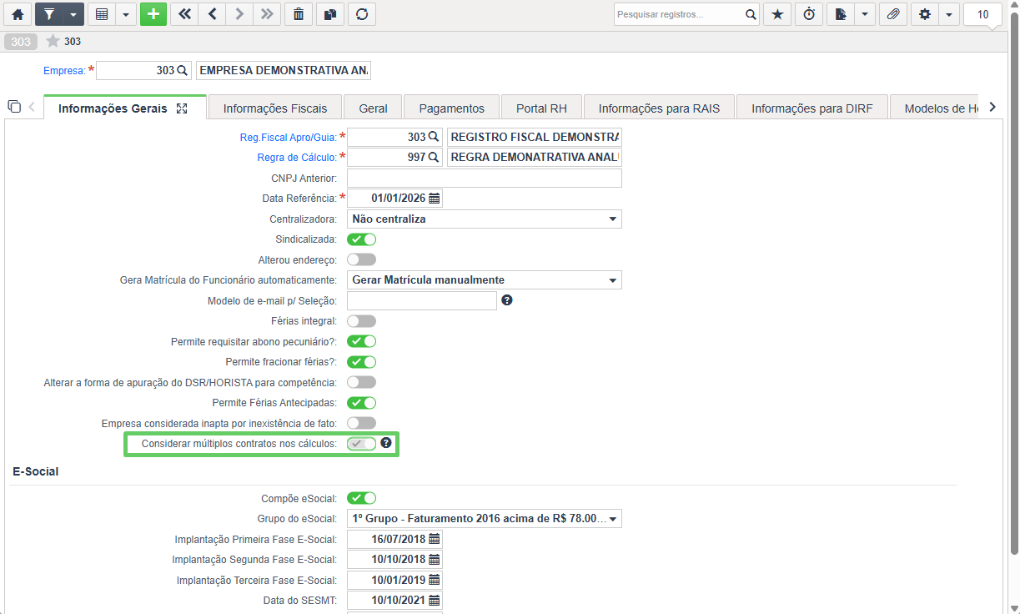
Task: Show help for Modelo de e-mail
Action: [x=506, y=300]
